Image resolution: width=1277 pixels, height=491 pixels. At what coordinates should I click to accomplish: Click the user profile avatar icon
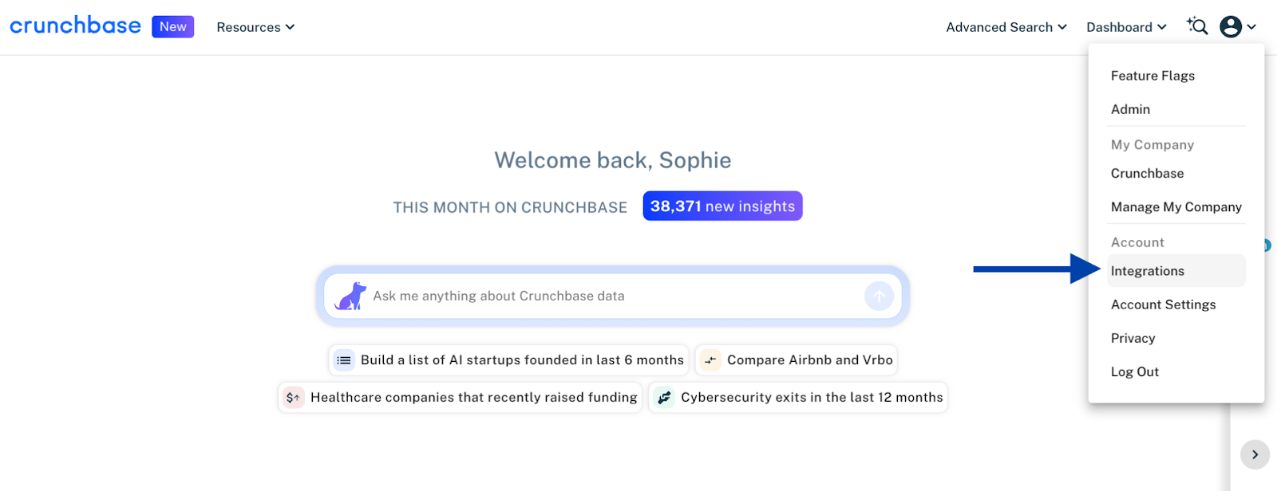point(1231,27)
